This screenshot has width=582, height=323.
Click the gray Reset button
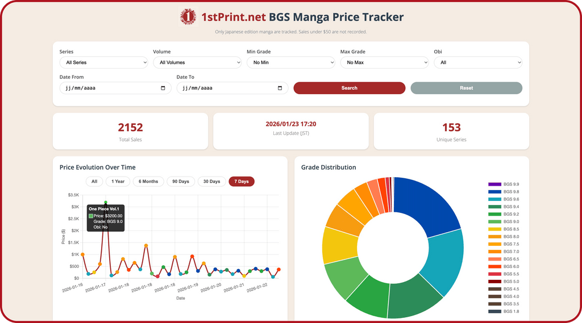point(466,88)
